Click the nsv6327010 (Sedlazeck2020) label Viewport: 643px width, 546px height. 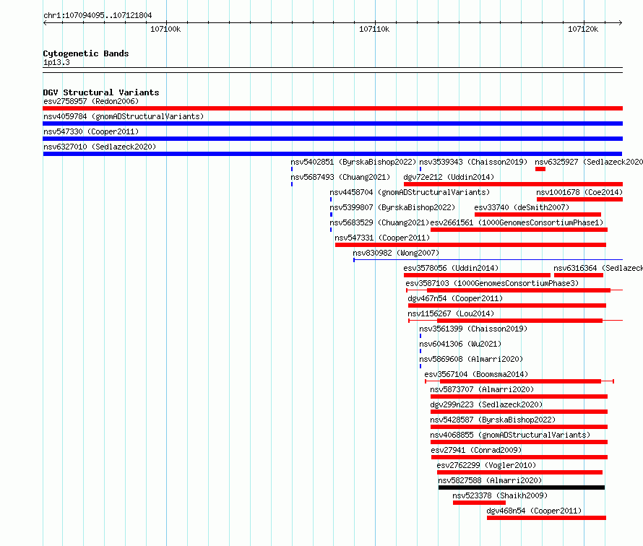tap(100, 147)
